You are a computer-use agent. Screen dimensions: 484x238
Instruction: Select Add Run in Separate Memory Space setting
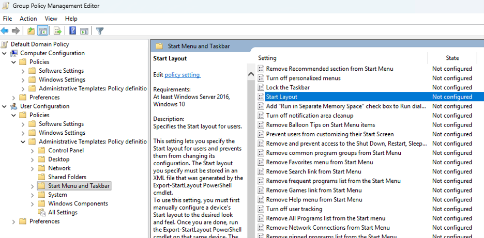click(x=346, y=106)
